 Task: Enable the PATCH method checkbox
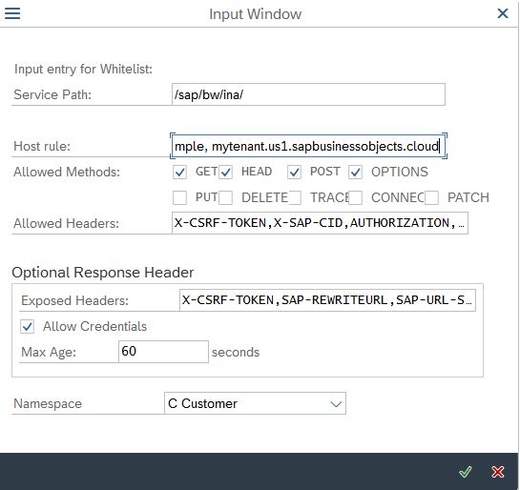pyautogui.click(x=432, y=197)
